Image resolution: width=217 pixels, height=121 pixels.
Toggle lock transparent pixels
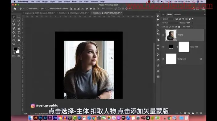[x=167, y=27]
